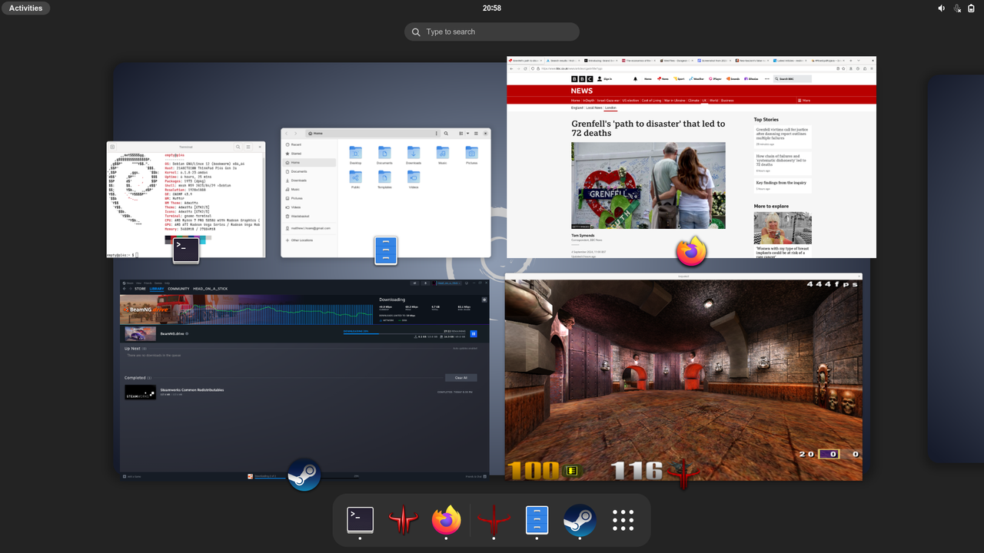Screen dimensions: 984x553
Task: Click the Terminal app badge on its window
Action: coord(186,250)
